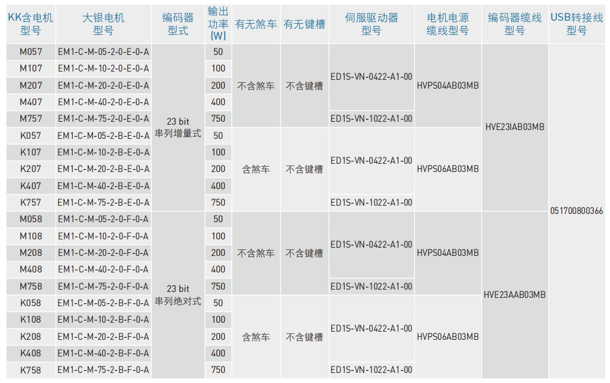Select the K408 model cell

(31, 353)
